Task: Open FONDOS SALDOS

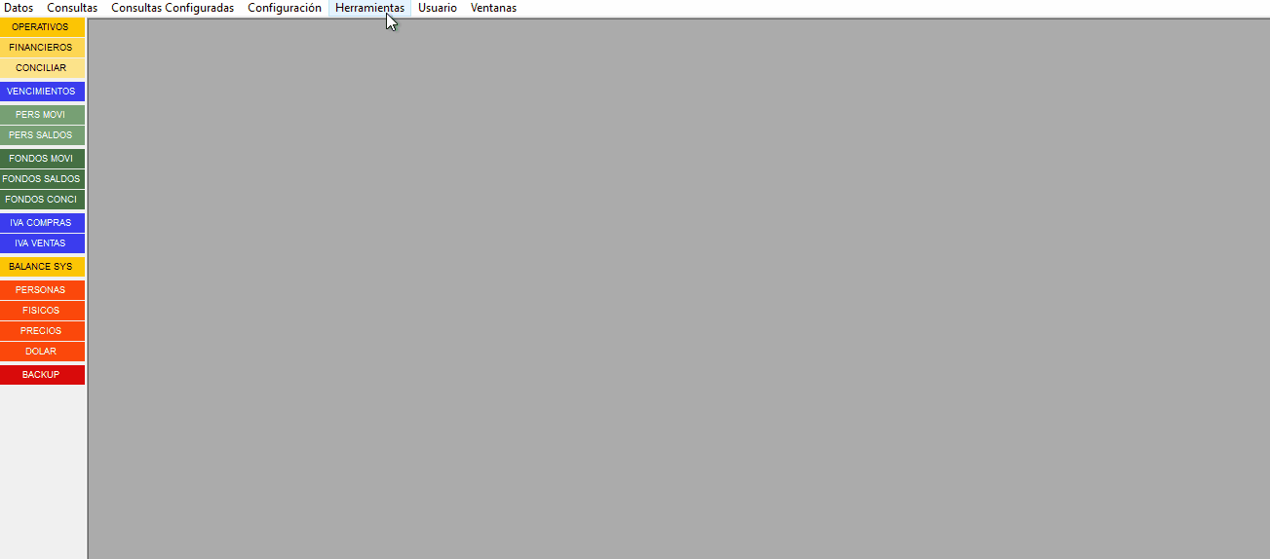Action: (x=42, y=179)
